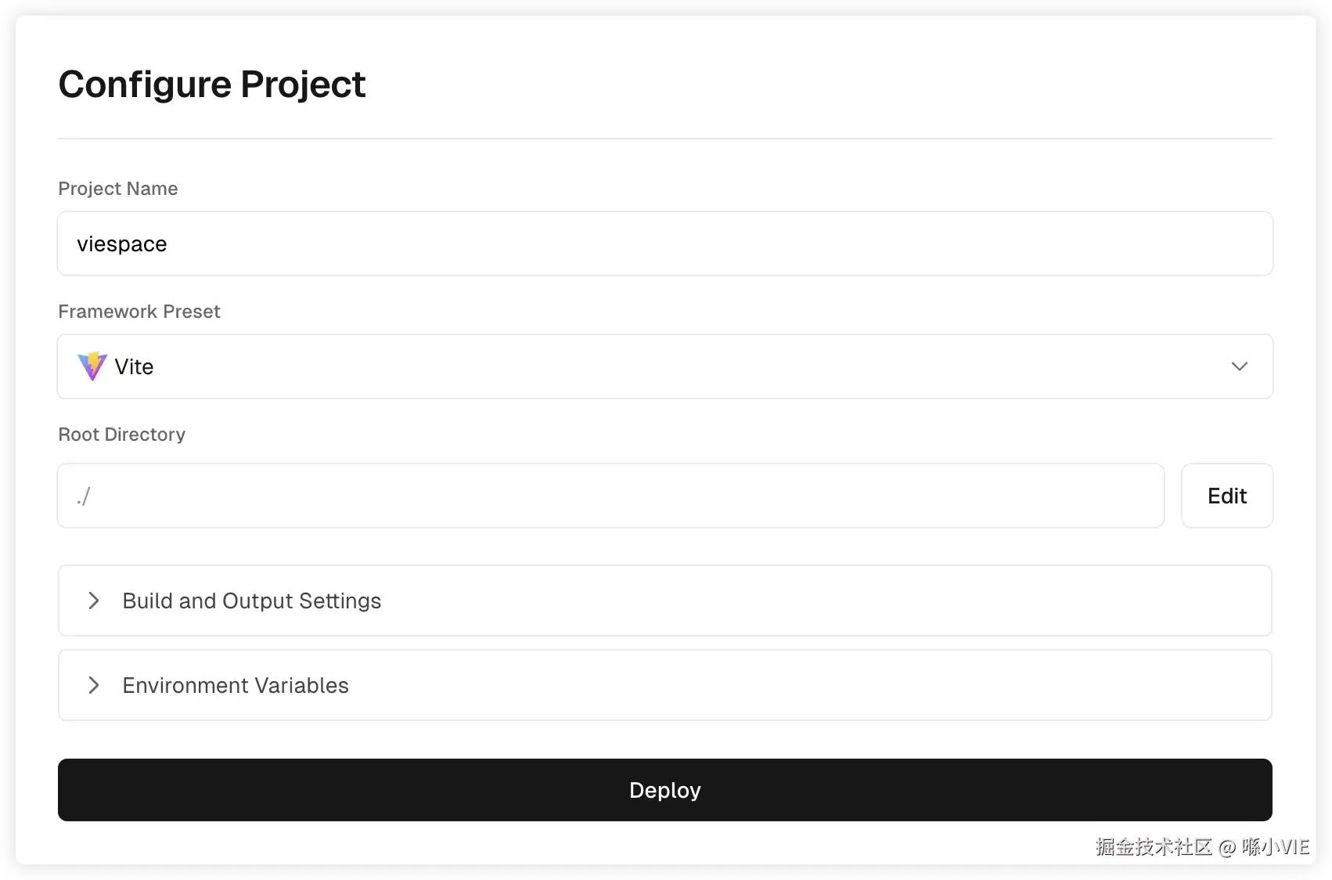Click the "./" placeholder text
1332x880 pixels.
pyautogui.click(x=83, y=496)
